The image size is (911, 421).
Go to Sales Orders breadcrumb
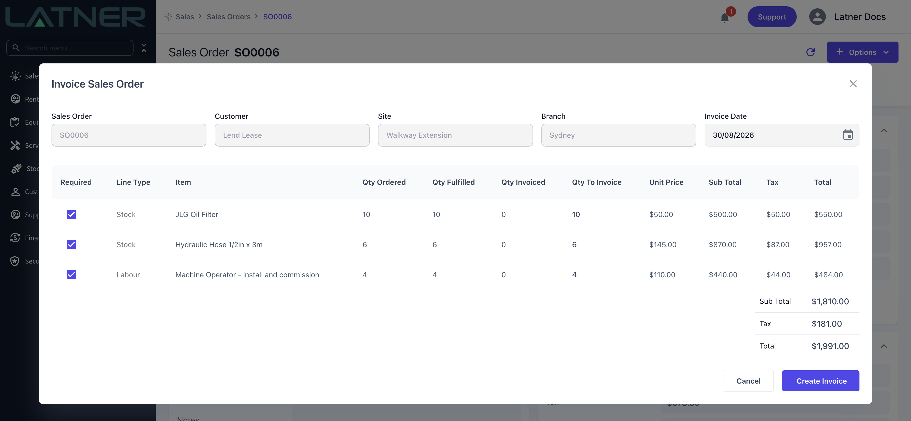click(229, 17)
